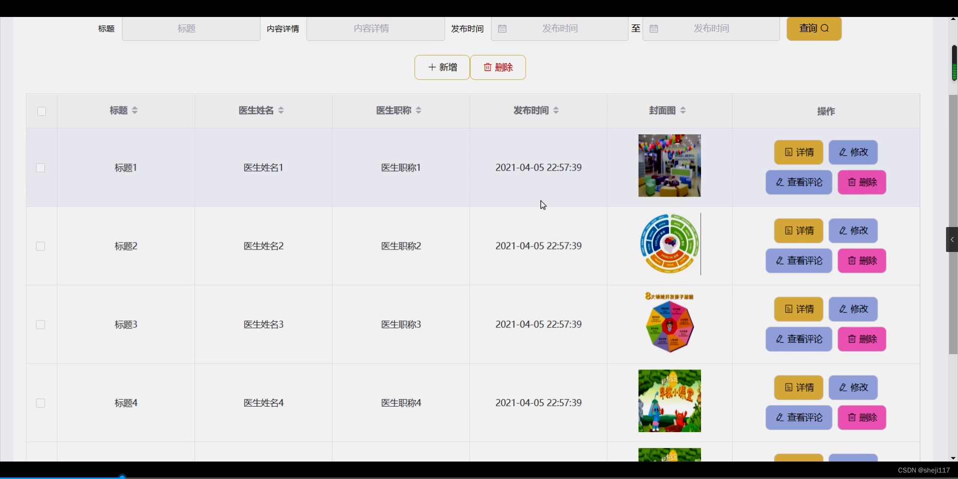
Task: Sort table by 医生职称 column arrows
Action: point(419,110)
